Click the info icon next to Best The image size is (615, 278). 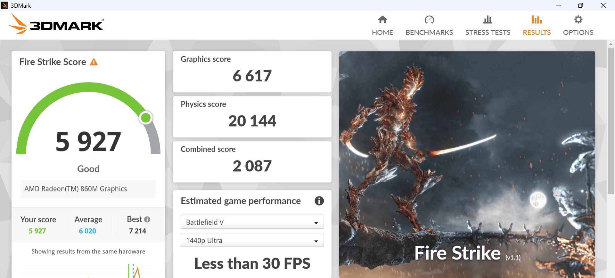pyautogui.click(x=147, y=220)
